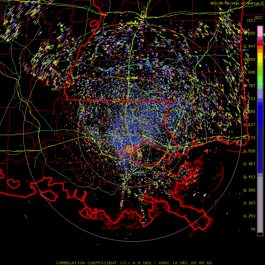Click the TH label at scale bottom

pos(253,229)
